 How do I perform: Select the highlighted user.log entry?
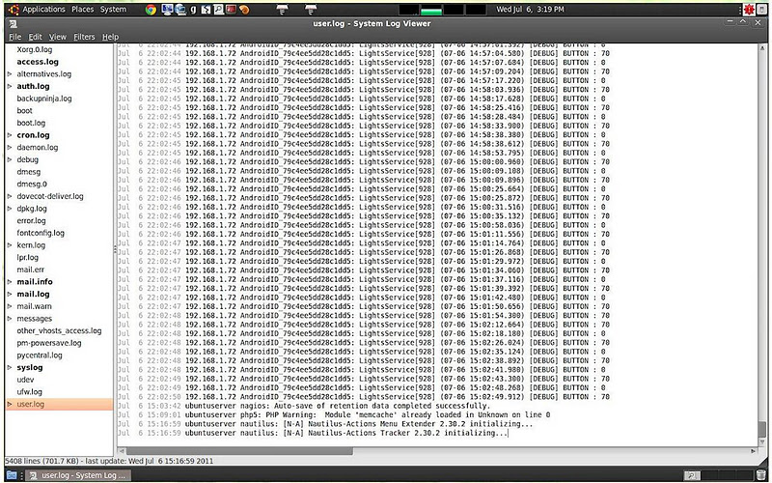pos(59,404)
